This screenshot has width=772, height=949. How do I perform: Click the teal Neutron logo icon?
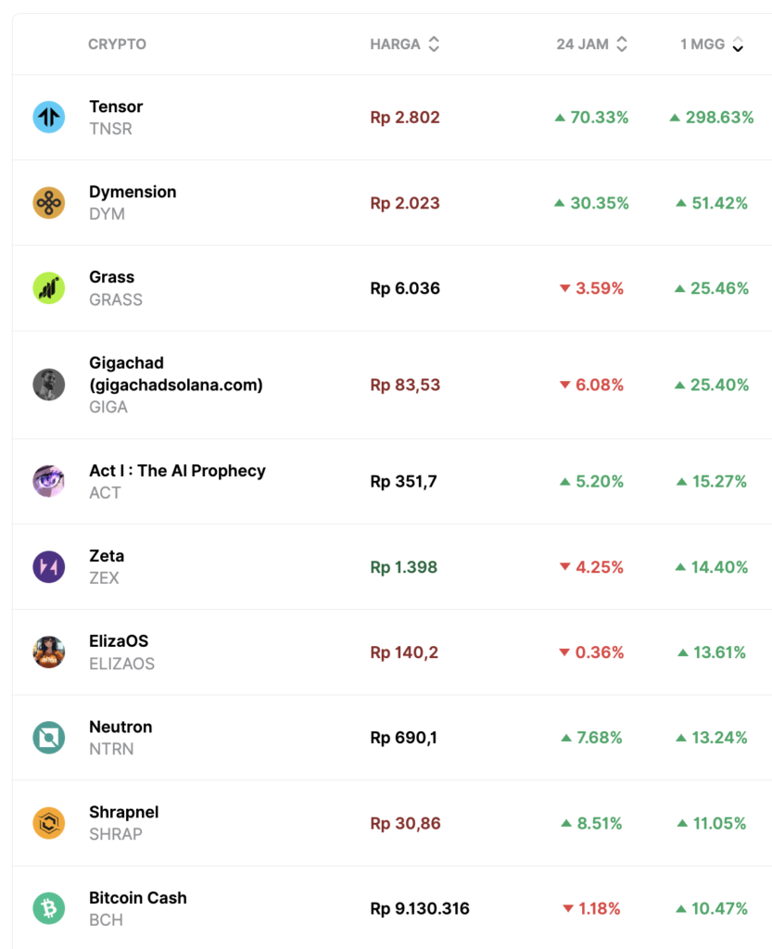(x=49, y=738)
